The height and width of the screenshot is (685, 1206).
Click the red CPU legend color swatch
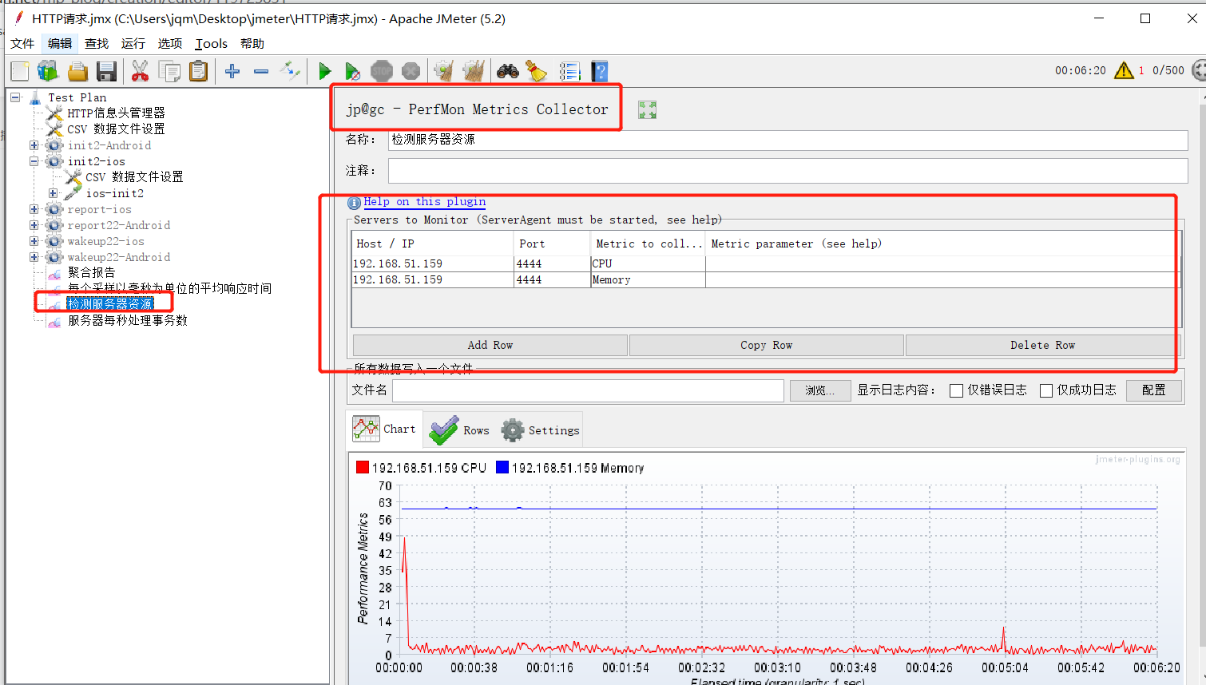[x=362, y=467]
